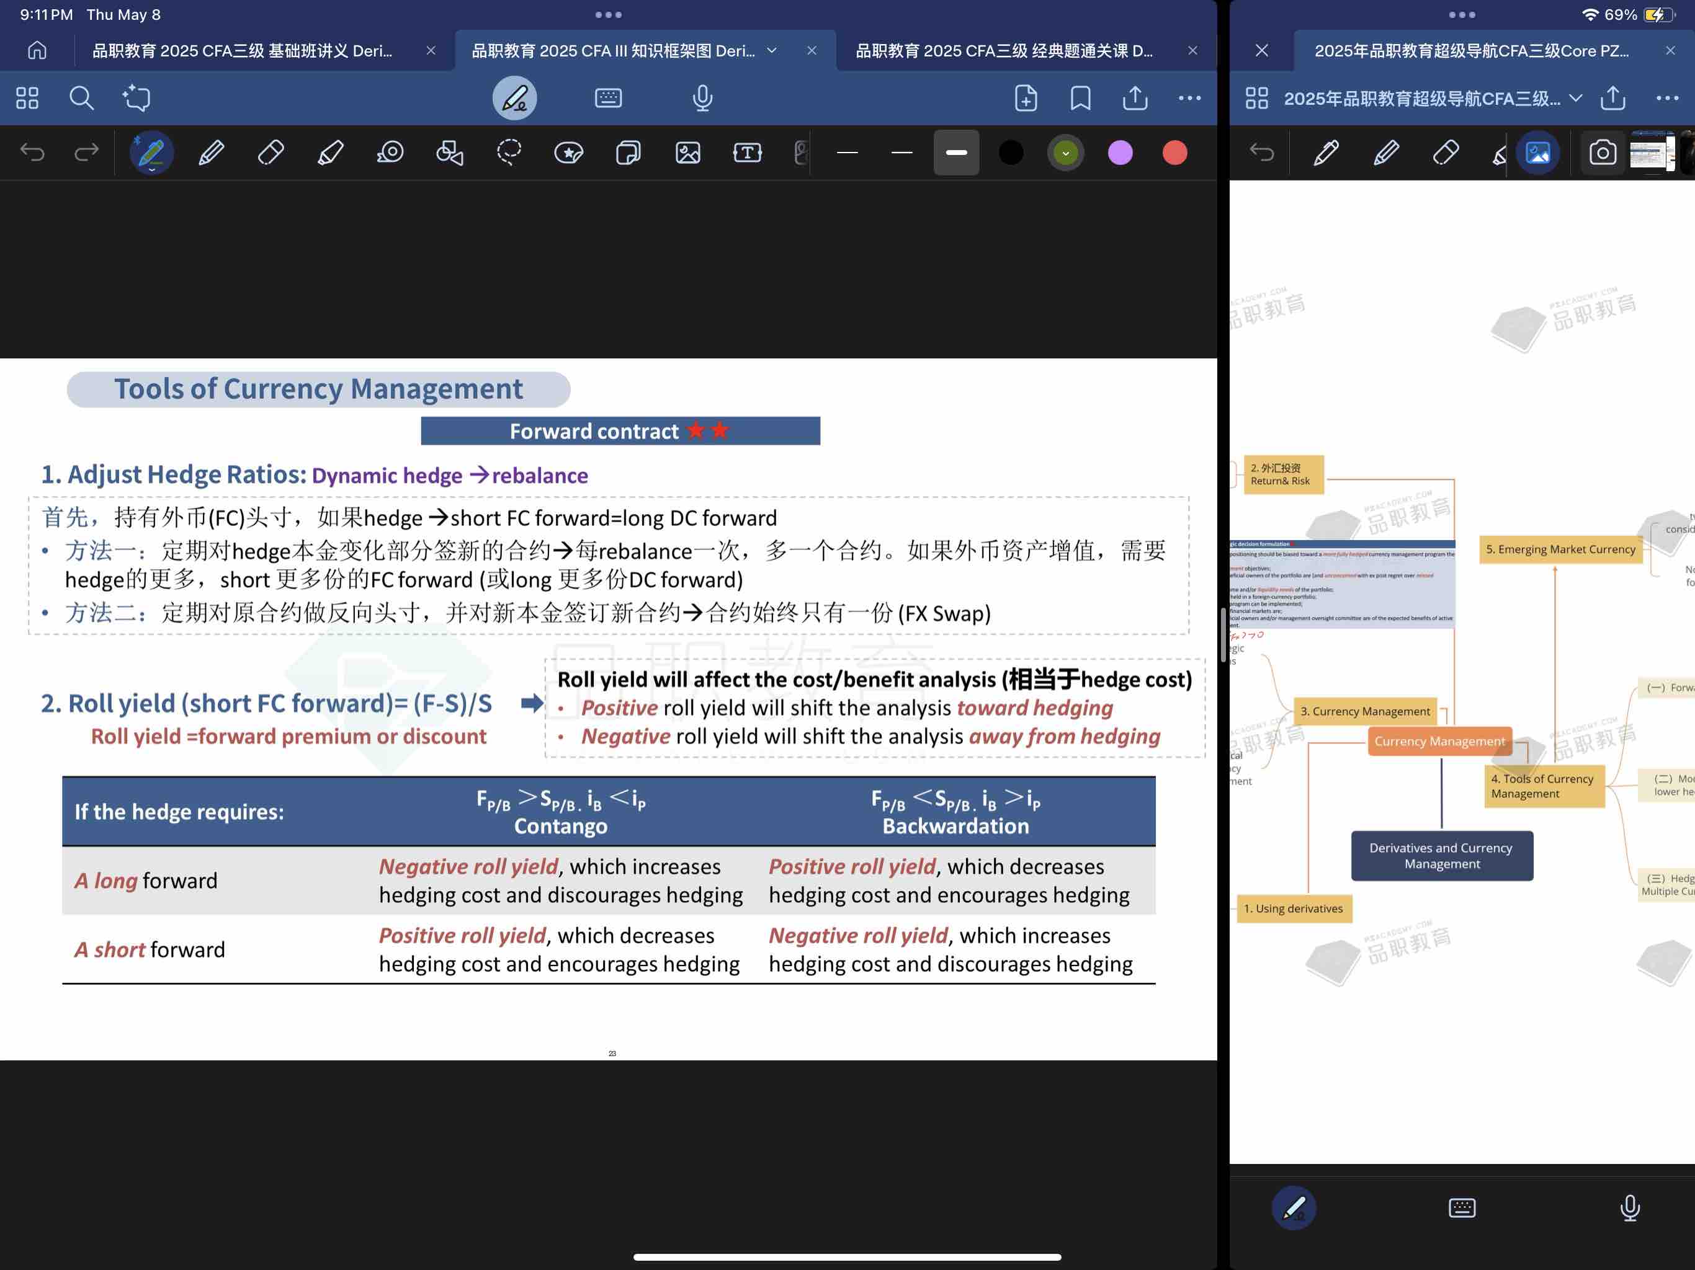Select the text box tool
Image resolution: width=1695 pixels, height=1270 pixels.
coord(747,153)
